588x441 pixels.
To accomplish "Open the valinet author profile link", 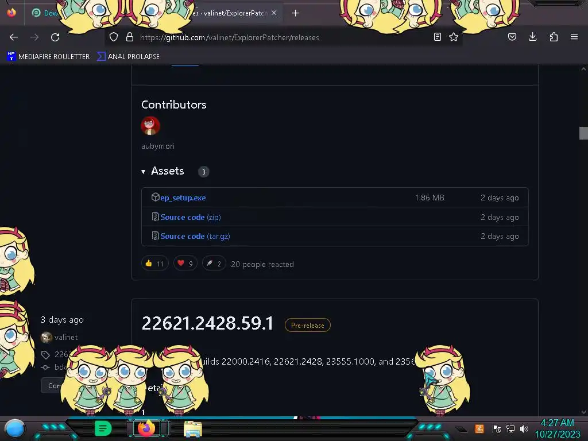I will point(65,337).
